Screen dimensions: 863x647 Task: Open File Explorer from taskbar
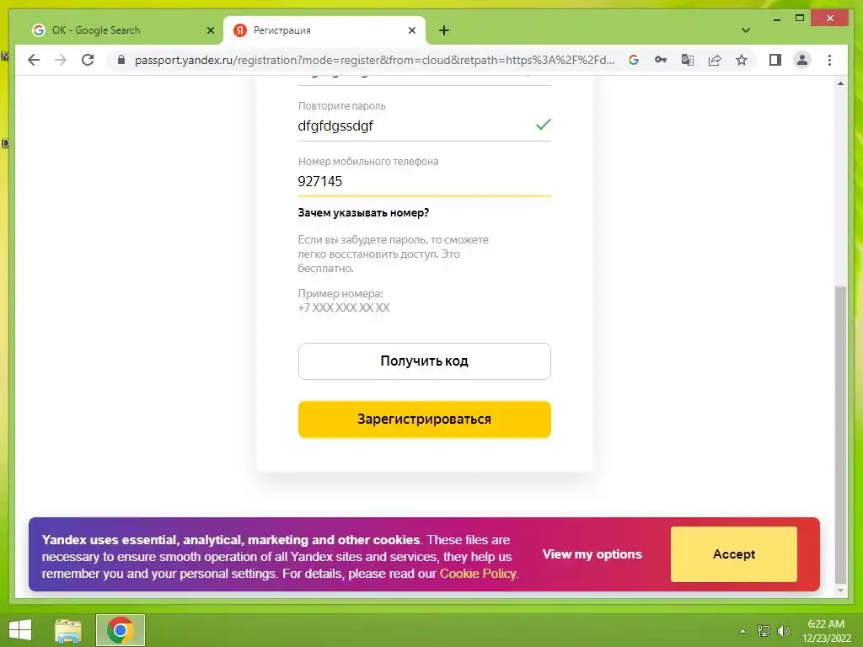coord(68,630)
